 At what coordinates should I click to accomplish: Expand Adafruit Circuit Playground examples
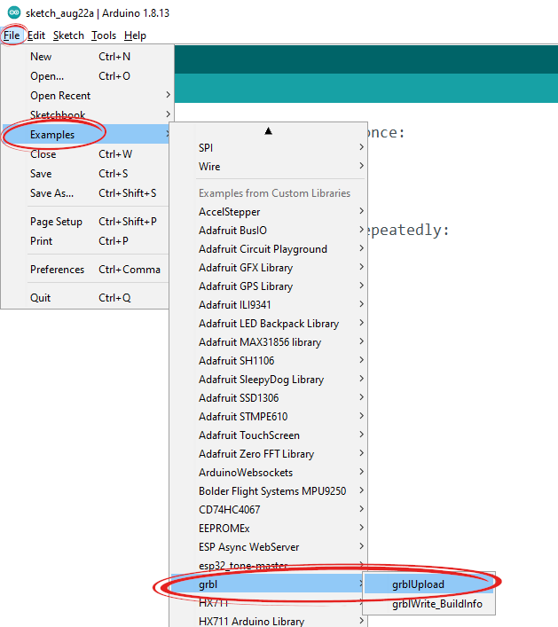[269, 248]
